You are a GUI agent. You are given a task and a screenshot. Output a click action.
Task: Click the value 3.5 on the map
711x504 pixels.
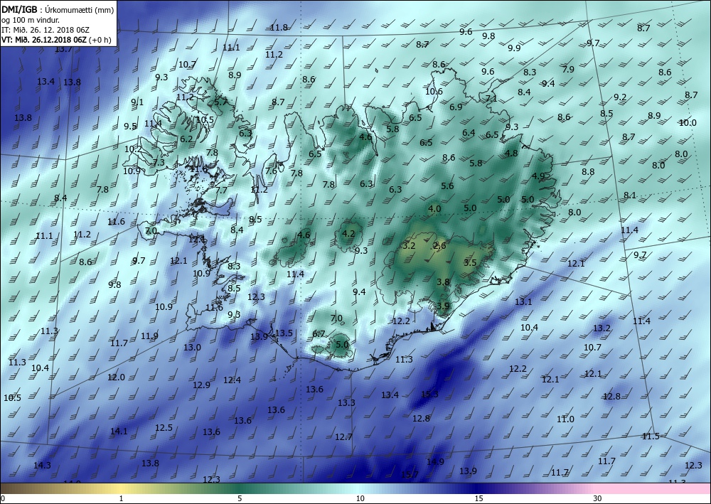pos(470,263)
